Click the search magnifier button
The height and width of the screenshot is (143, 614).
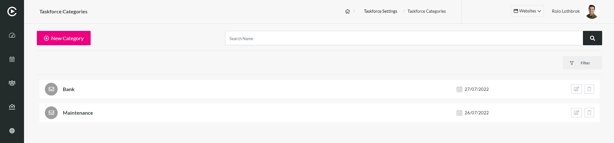point(593,38)
